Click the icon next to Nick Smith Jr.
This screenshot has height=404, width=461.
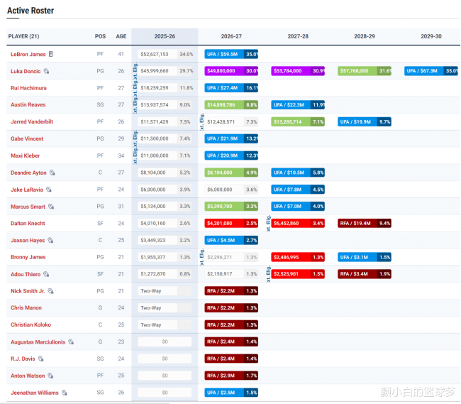[x=50, y=291]
